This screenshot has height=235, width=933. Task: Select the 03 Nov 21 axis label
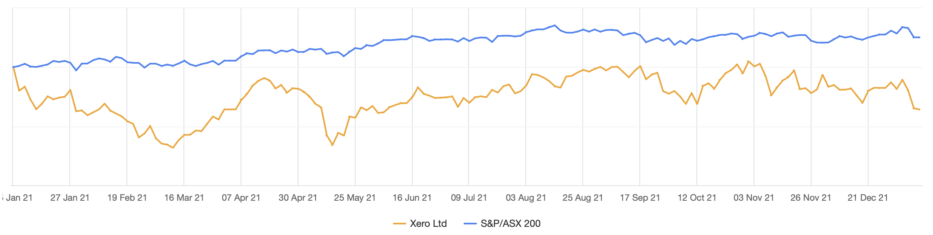pos(754,198)
